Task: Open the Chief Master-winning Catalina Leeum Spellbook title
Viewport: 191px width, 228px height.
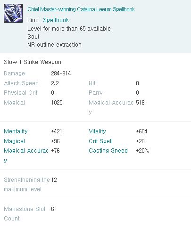Action: click(81, 9)
